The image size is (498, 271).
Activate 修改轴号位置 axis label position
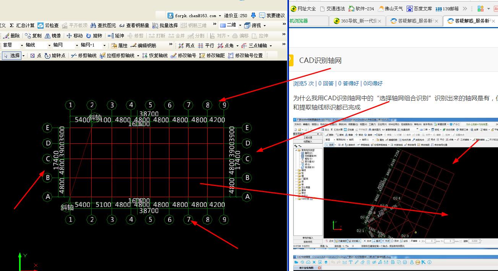tap(245, 55)
